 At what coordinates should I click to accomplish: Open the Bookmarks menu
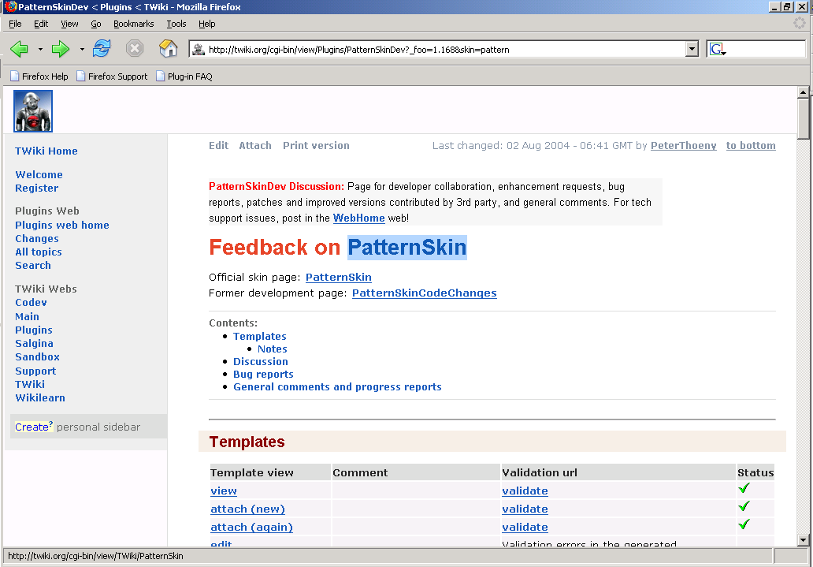point(133,24)
